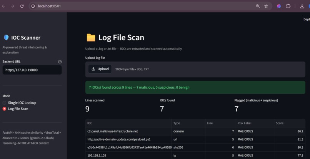Click the Backend URL help question icon
The width and height of the screenshot is (310, 159).
click(60, 61)
